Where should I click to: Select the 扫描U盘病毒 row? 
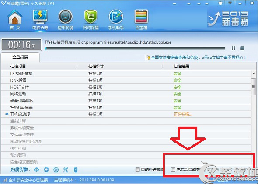[126, 108]
